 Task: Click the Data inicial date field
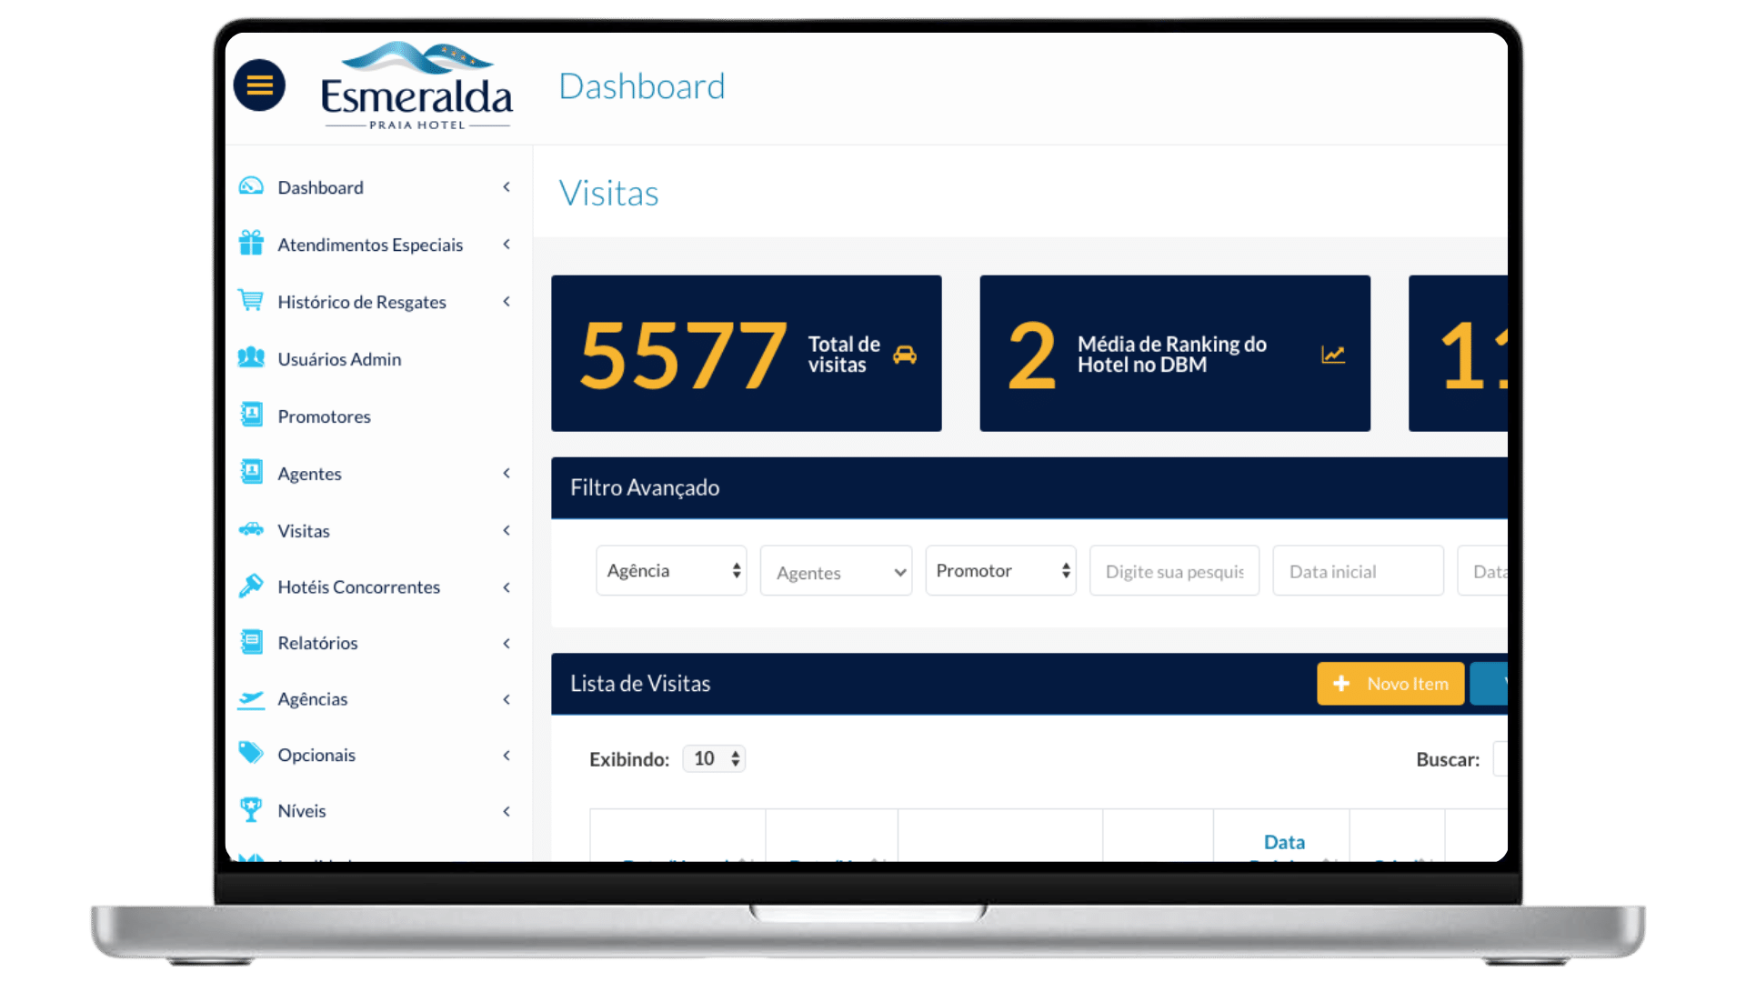(x=1358, y=571)
